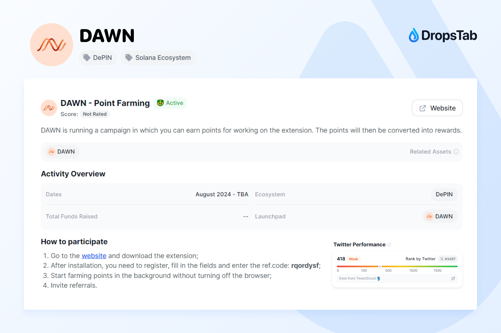Click the Weak score label
Screen dimensions: 501x333
[353, 259]
